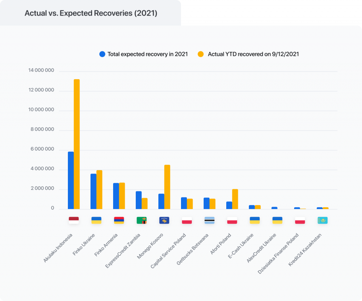The image size is (362, 301).
Task: Click the '14 000 000' y-axis label
Action: (x=41, y=70)
